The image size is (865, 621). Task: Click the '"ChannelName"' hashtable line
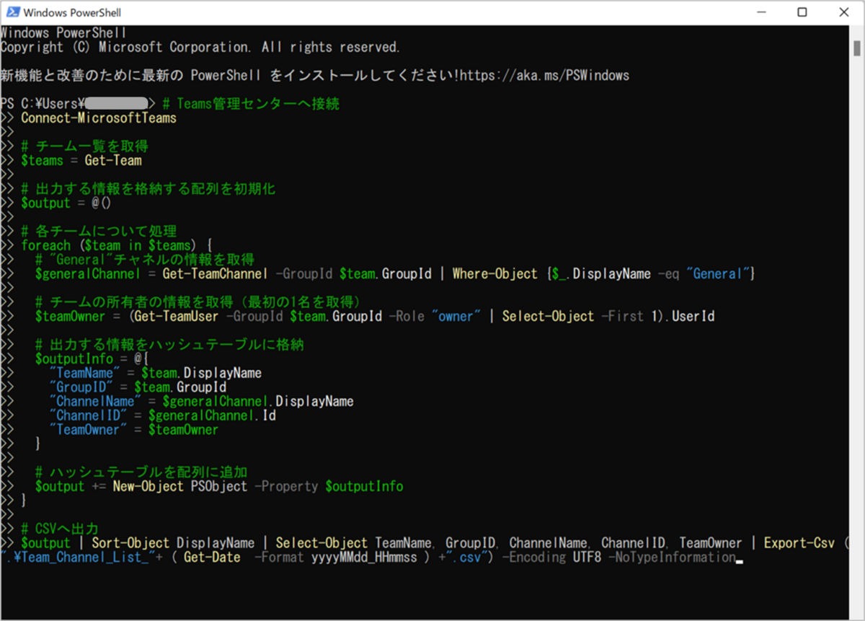(x=201, y=401)
